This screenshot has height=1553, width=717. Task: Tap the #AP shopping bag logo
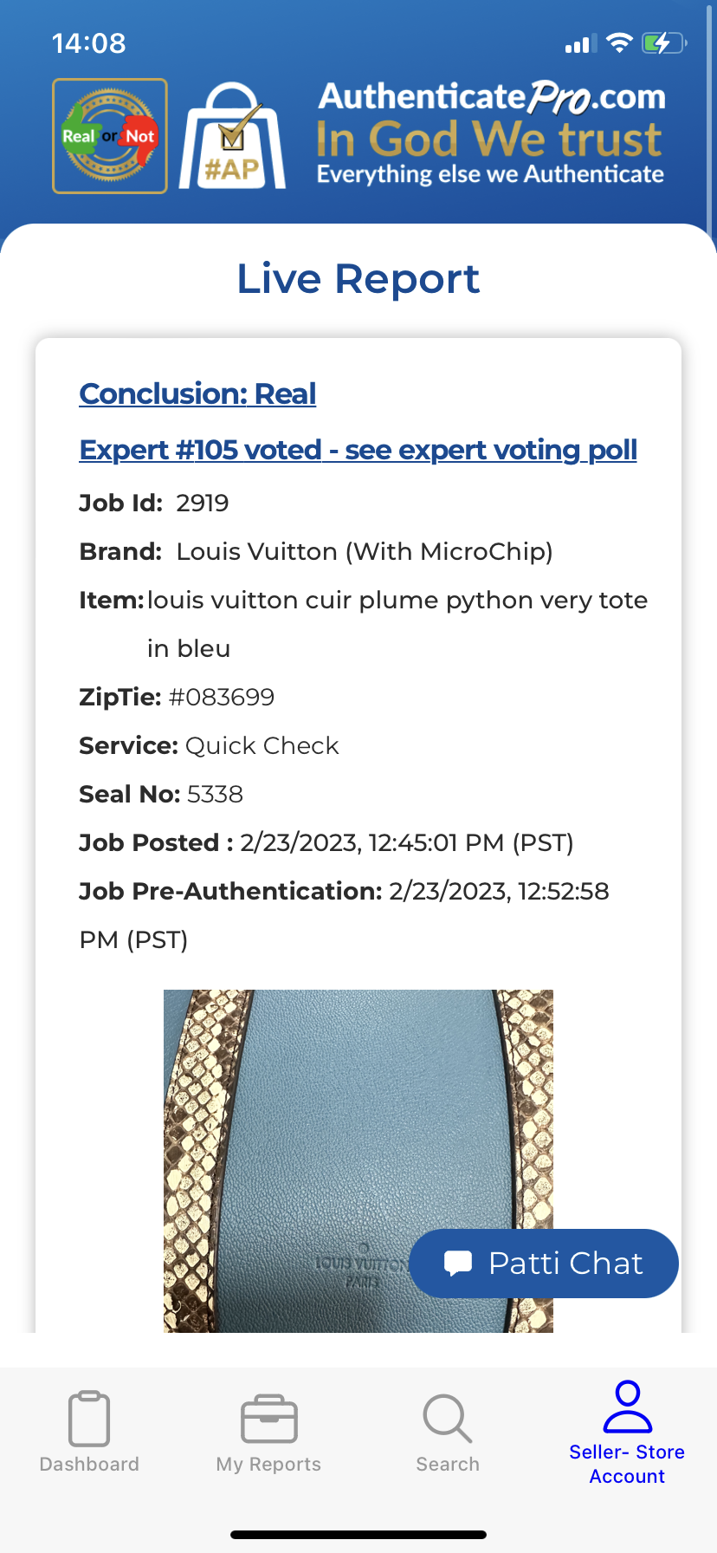tap(232, 136)
